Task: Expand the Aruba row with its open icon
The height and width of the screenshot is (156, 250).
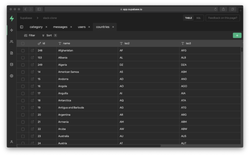Action: coord(32,129)
